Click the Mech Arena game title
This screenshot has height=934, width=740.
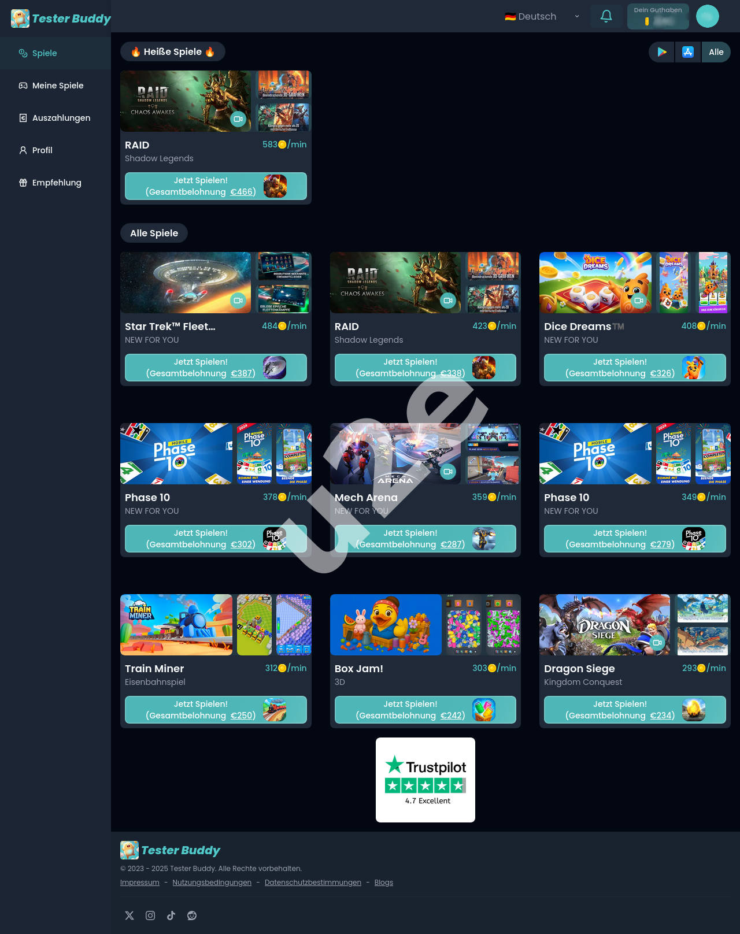[x=366, y=498]
